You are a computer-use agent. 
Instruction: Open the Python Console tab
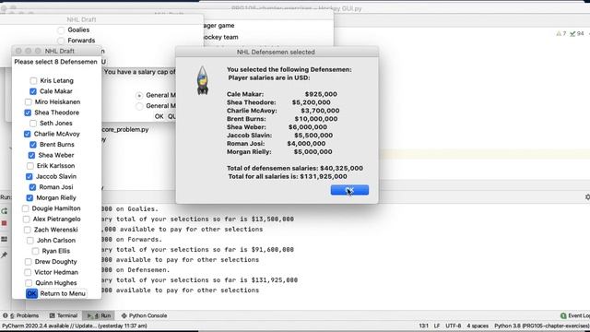click(x=144, y=315)
